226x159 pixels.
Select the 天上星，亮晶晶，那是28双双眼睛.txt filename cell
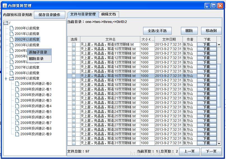[110, 130]
